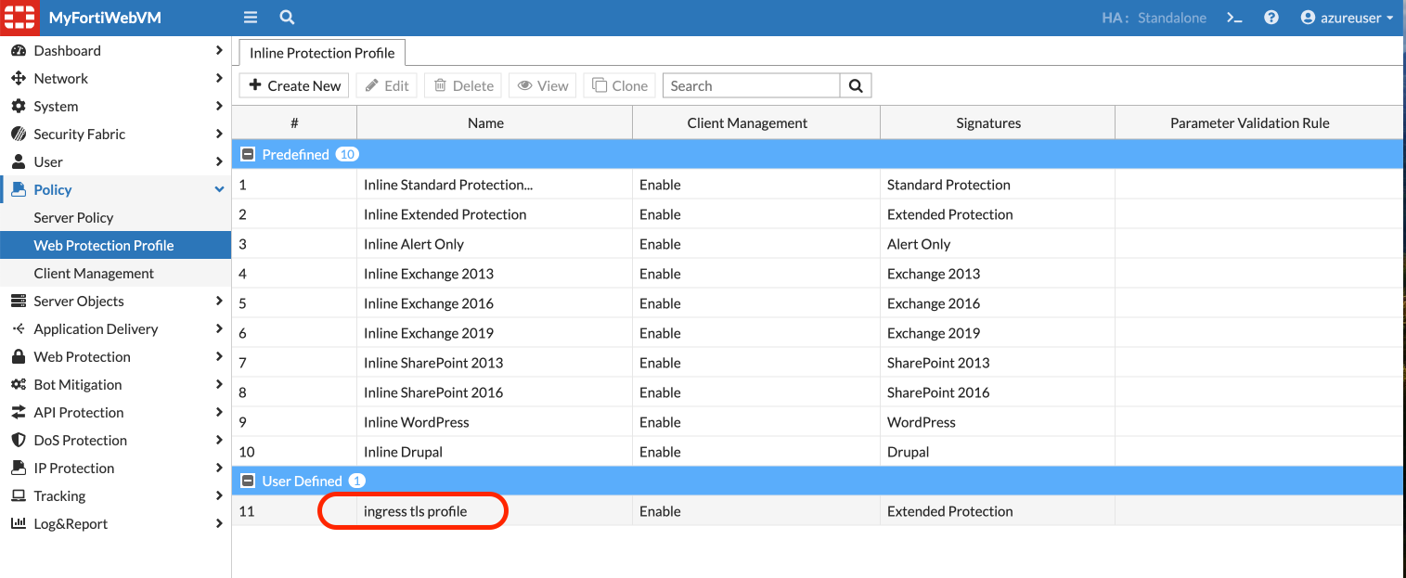
Task: Select Inline Exchange 2019 profile
Action: 429,333
